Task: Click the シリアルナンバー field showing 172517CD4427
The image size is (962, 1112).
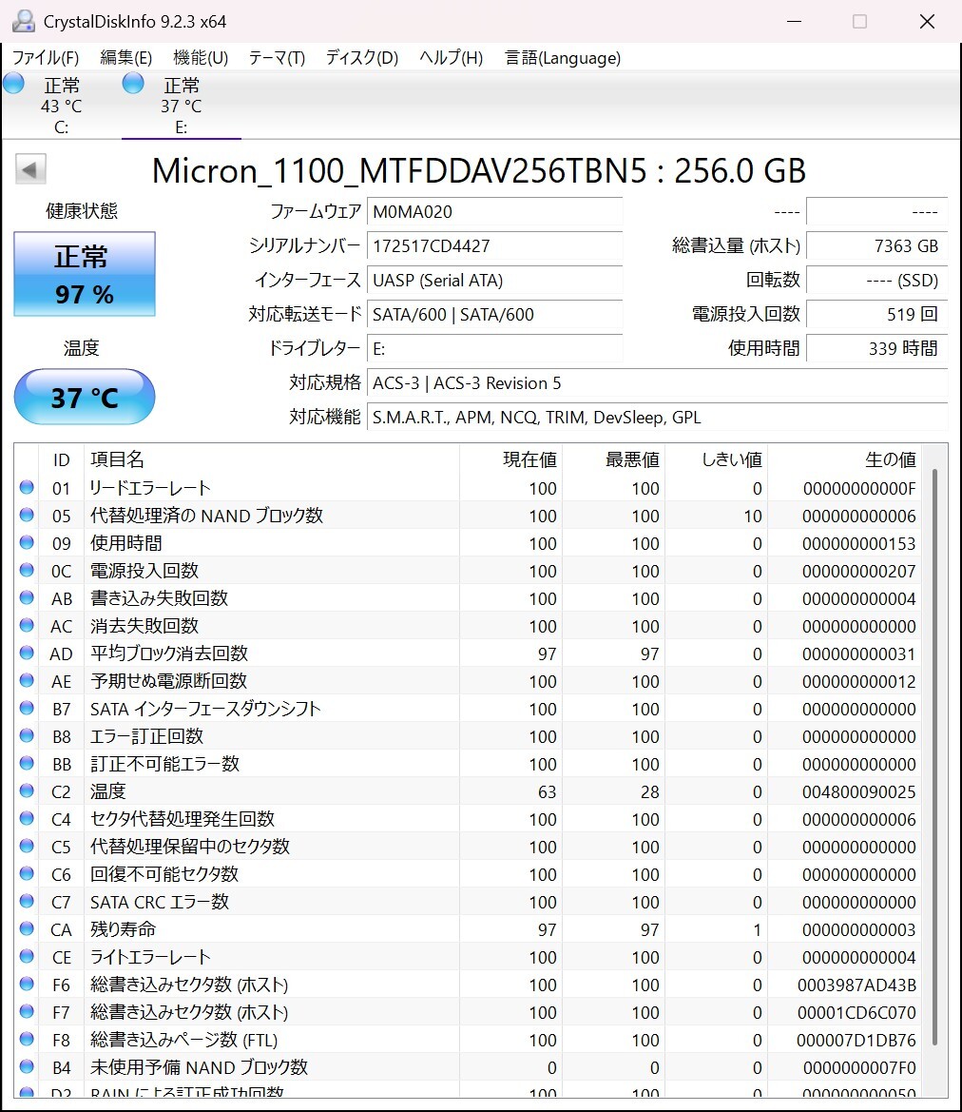Action: coord(494,246)
